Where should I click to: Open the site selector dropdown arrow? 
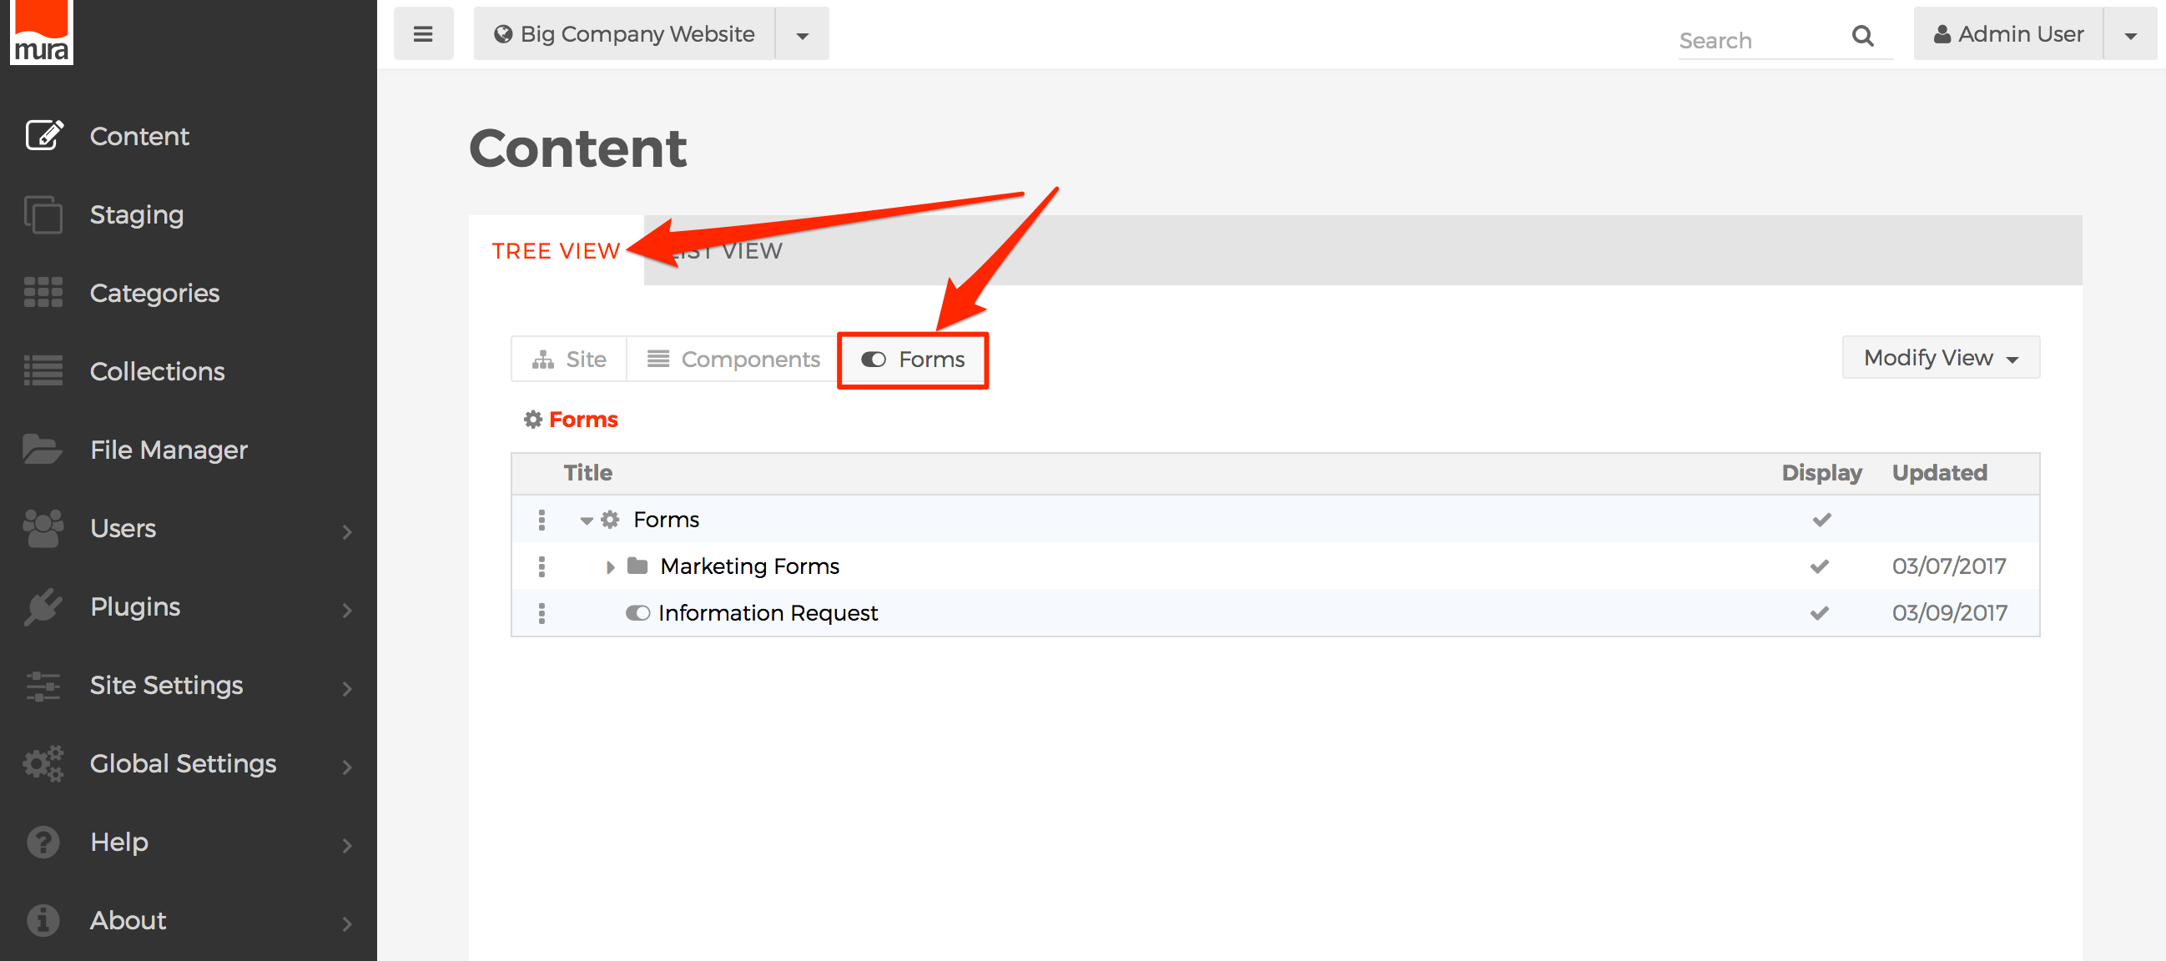[801, 35]
